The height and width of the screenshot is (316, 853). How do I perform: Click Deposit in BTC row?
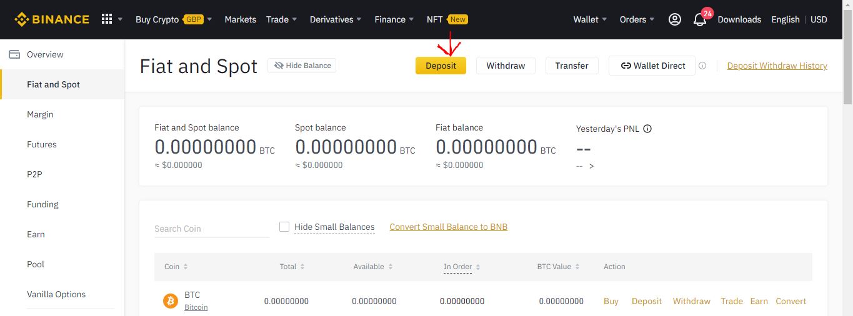[x=647, y=301]
